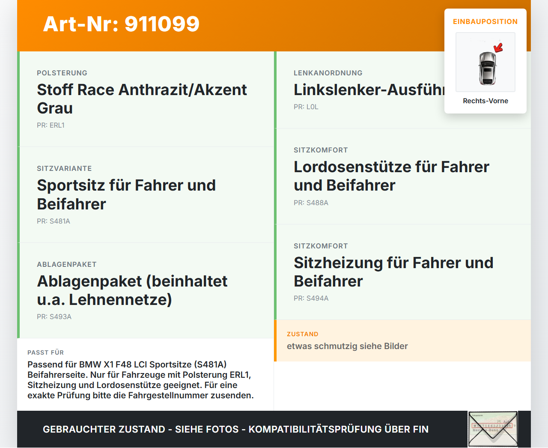Click the ABLAGENPAKET label
This screenshot has width=548, height=448.
67,264
